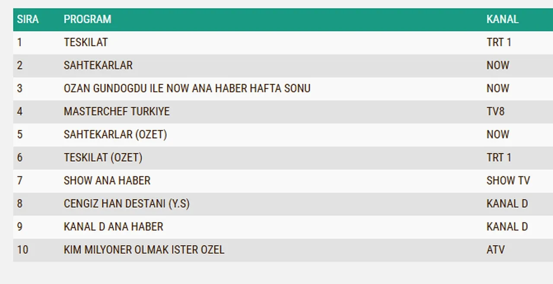553x284 pixels.
Task: Select KIM MILYONER OLMAK ISTER OZEL
Action: [144, 250]
